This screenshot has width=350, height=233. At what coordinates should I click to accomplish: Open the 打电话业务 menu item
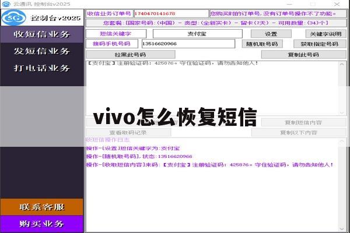pos(42,68)
